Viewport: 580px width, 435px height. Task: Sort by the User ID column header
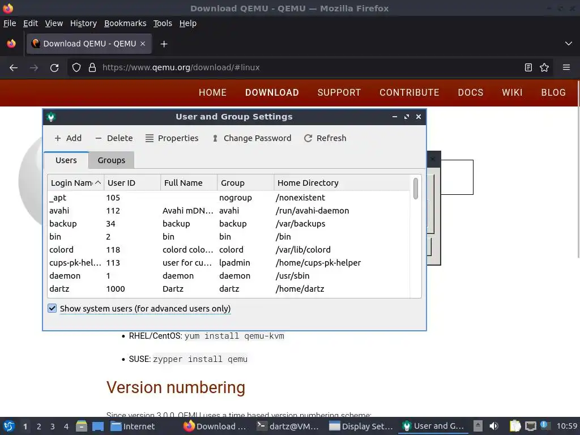(132, 183)
